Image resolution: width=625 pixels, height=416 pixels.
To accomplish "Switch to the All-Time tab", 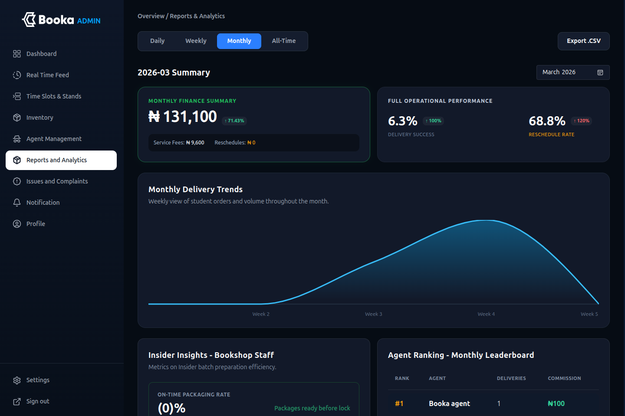I will 284,41.
